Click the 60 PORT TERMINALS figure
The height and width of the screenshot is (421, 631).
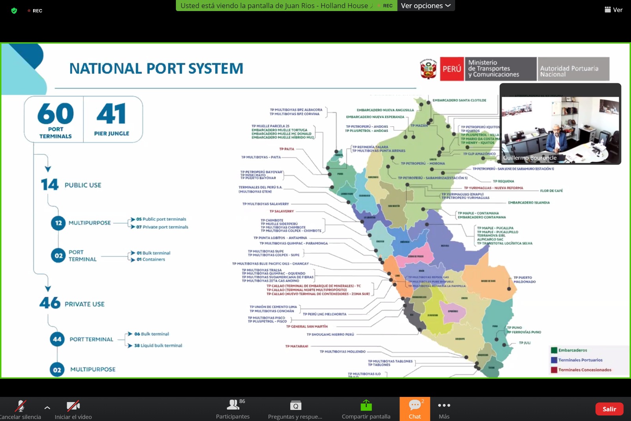tap(55, 120)
